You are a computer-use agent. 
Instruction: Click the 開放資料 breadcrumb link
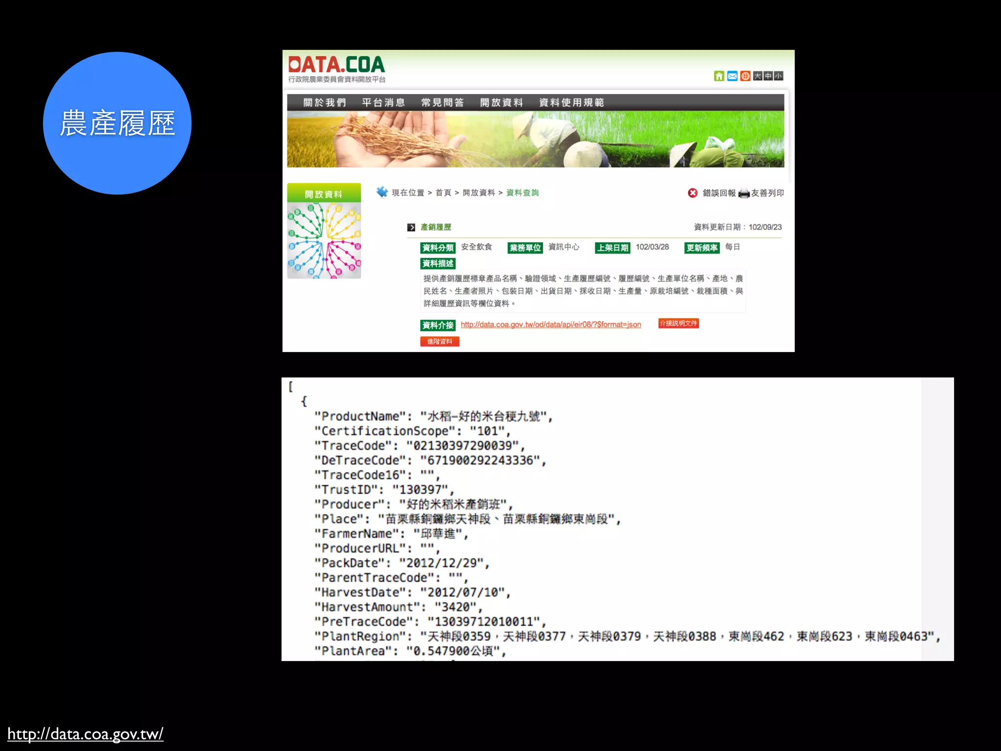[479, 193]
